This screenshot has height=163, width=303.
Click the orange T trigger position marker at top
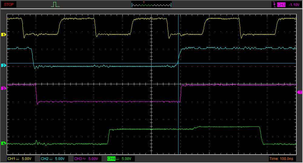(144, 2)
